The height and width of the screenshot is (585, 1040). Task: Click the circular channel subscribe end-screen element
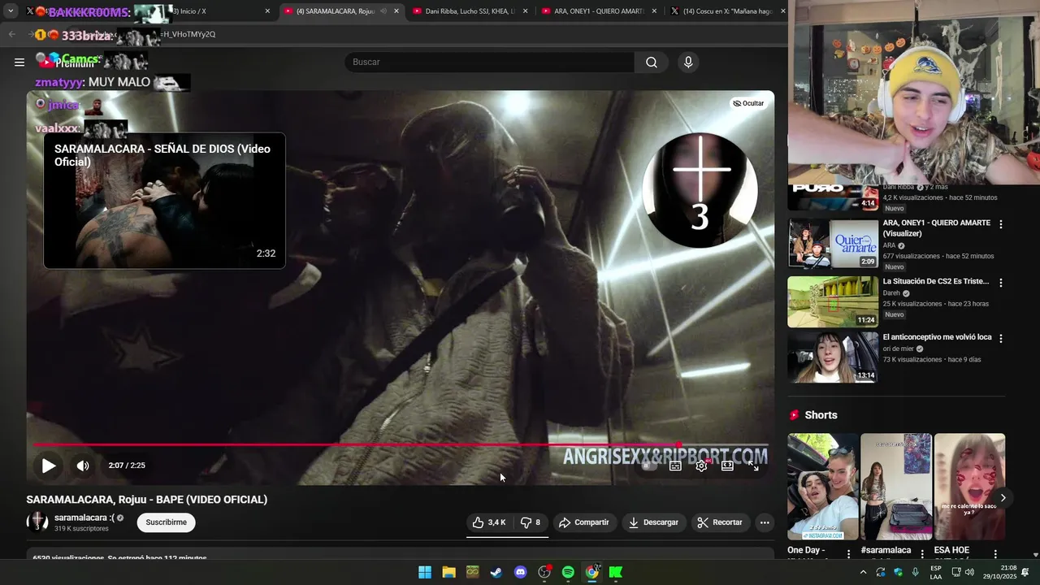700,191
